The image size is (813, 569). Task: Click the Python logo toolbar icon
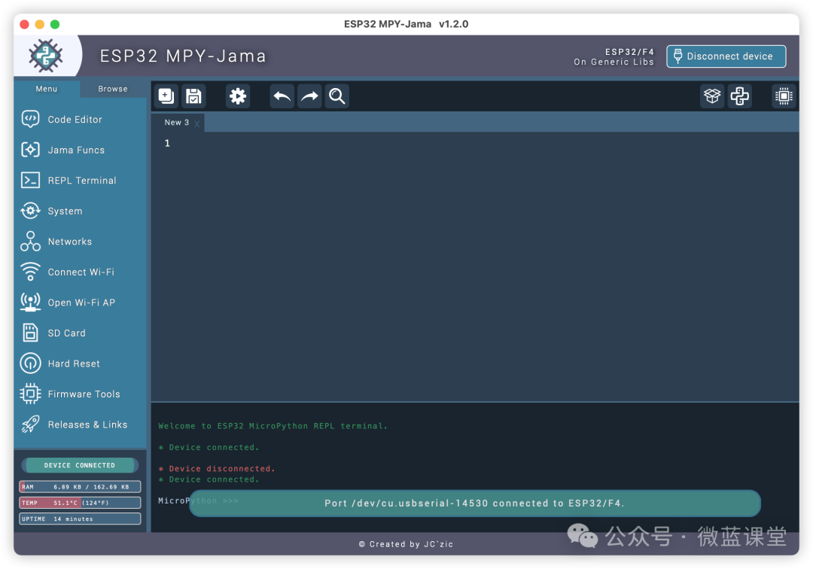(x=740, y=96)
